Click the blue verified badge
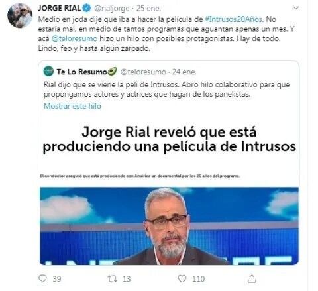The width and height of the screenshot is (318, 291). coord(87,8)
